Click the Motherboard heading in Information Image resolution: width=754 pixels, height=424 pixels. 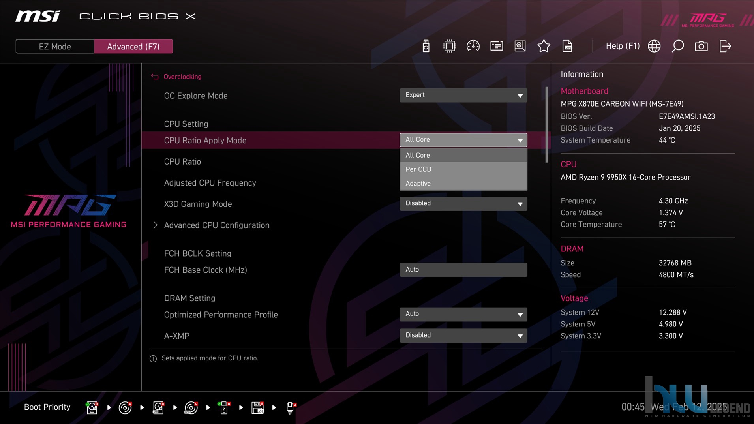pyautogui.click(x=584, y=91)
